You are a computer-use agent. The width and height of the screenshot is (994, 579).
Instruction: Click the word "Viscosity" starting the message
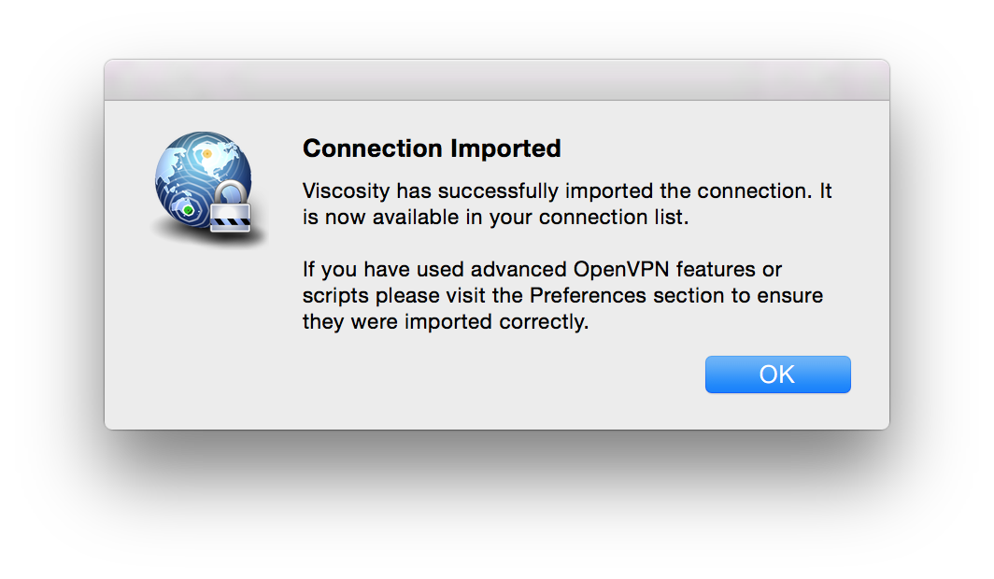click(x=346, y=191)
